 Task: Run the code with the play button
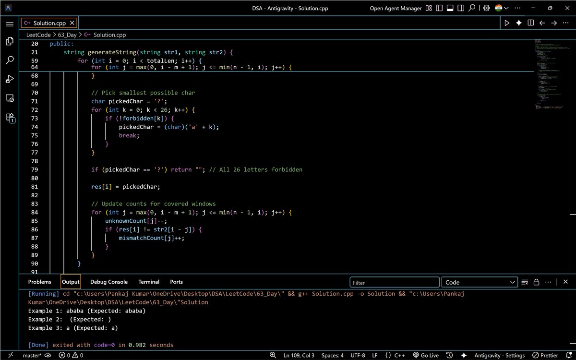(507, 23)
